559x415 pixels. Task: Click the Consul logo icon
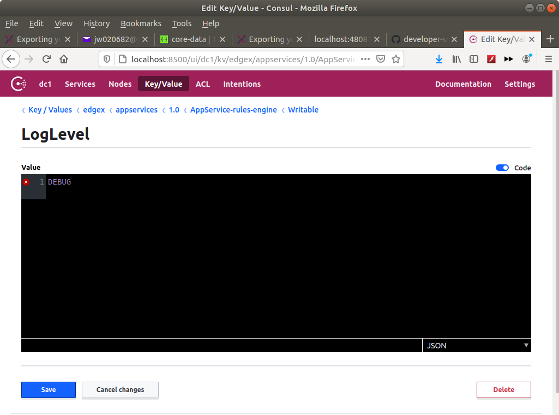click(19, 84)
